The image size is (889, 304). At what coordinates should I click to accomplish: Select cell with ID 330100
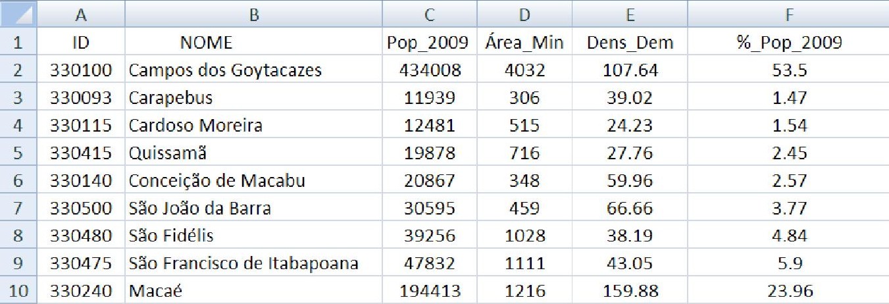pyautogui.click(x=81, y=69)
